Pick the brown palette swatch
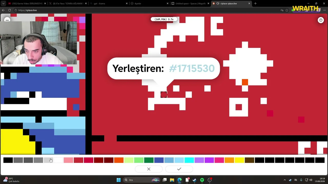 point(249,160)
